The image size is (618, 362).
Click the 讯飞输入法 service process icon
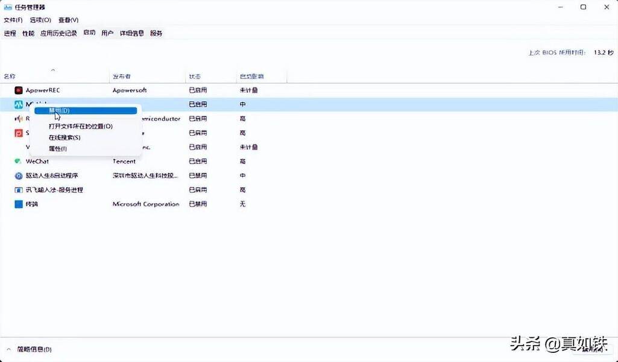[x=19, y=189]
